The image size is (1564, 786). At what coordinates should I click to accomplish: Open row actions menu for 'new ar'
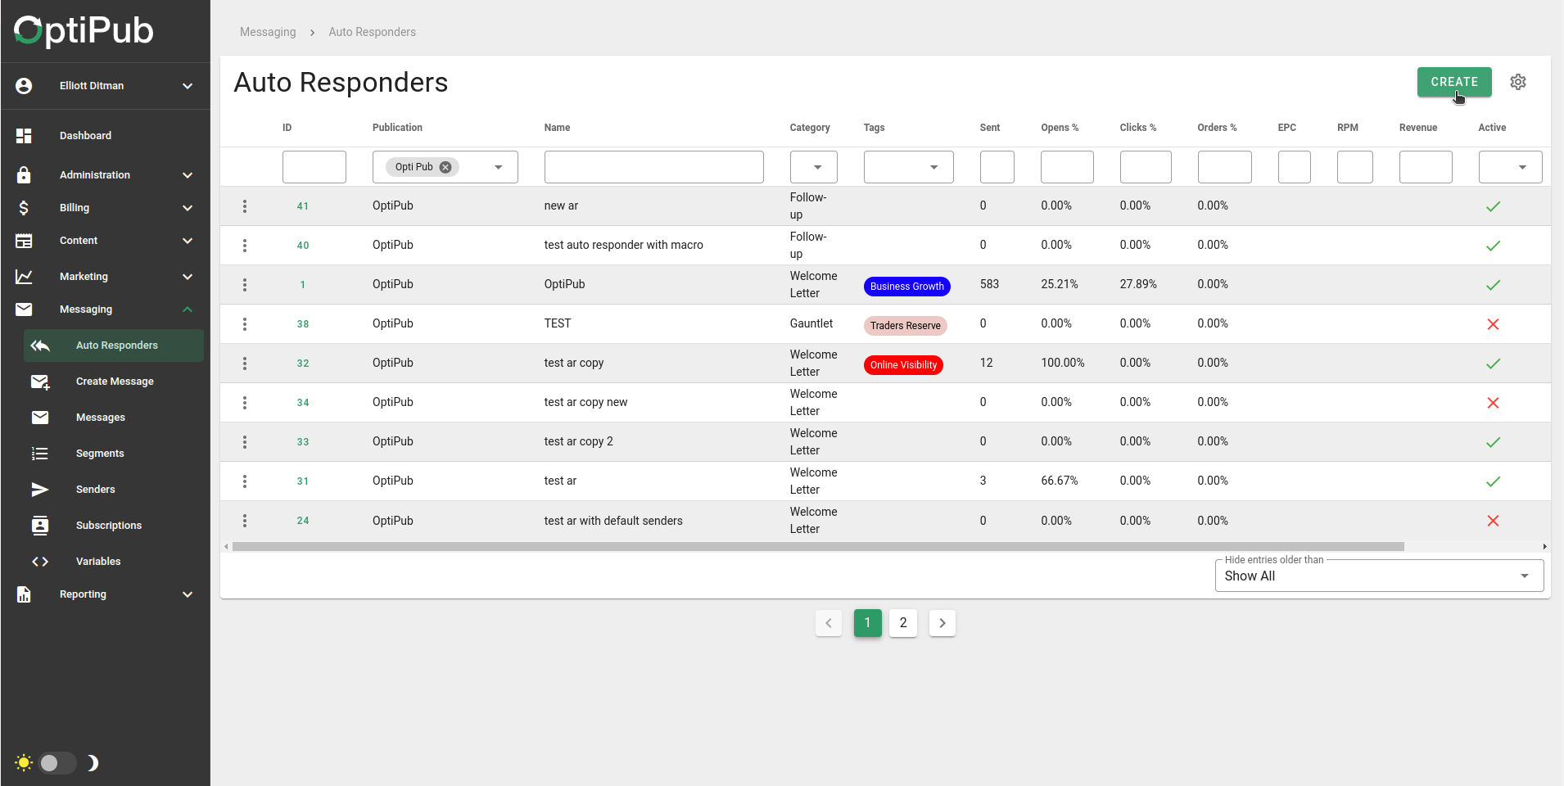[x=245, y=206]
